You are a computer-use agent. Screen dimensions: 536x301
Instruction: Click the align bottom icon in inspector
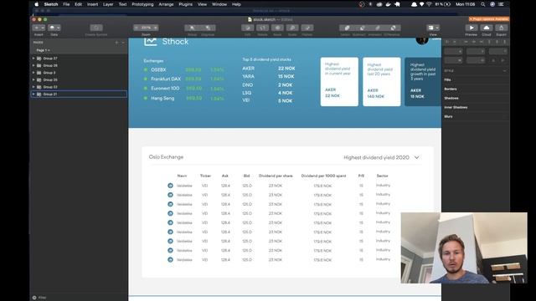504,42
